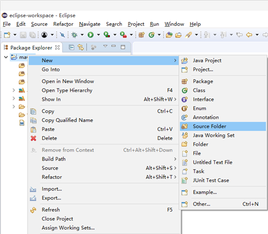268x234 pixels.
Task: Choose Java Project from the submenu
Action: click(223, 61)
